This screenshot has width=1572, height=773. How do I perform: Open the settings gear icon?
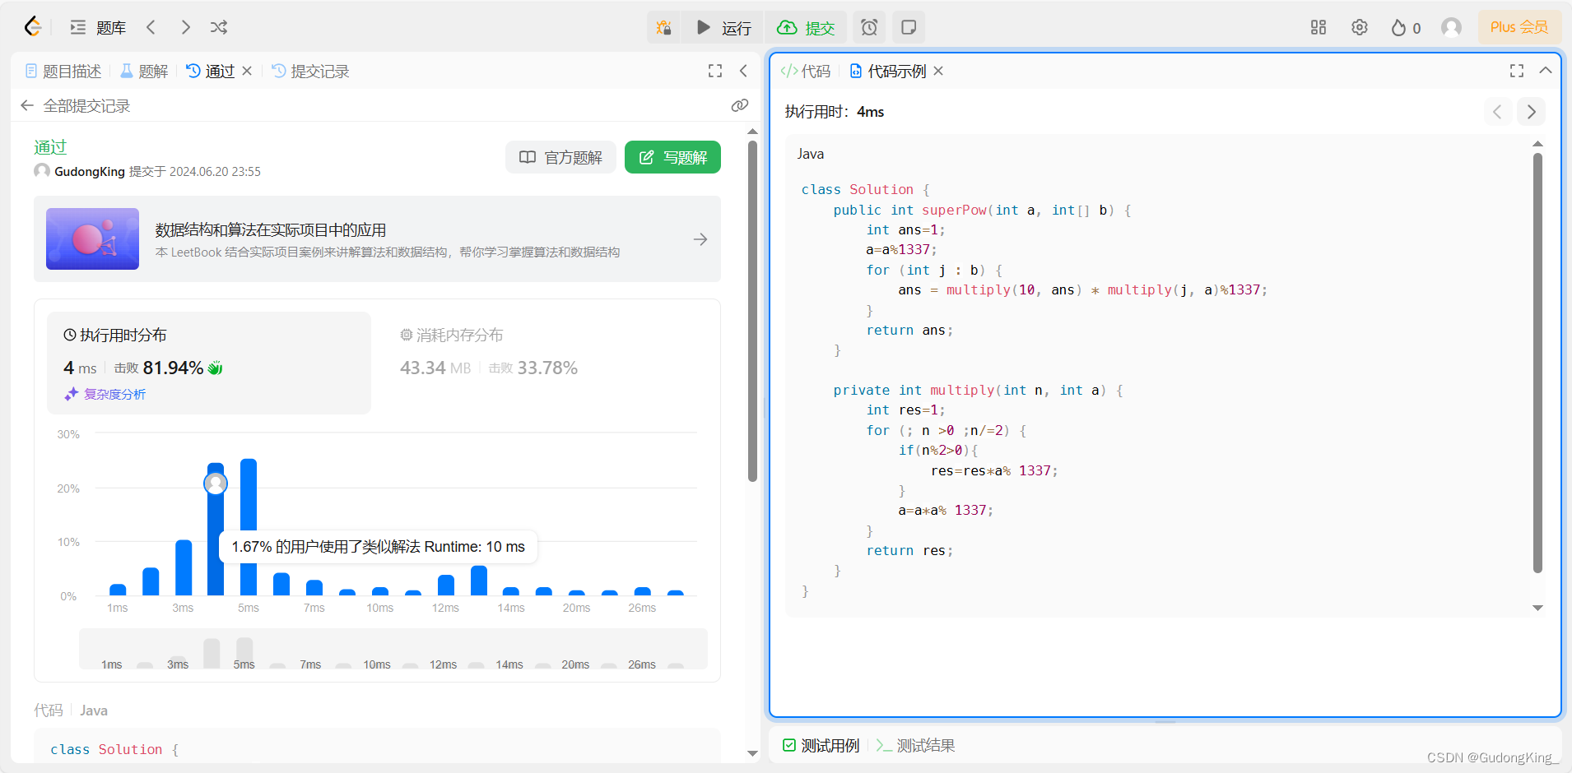(x=1359, y=27)
